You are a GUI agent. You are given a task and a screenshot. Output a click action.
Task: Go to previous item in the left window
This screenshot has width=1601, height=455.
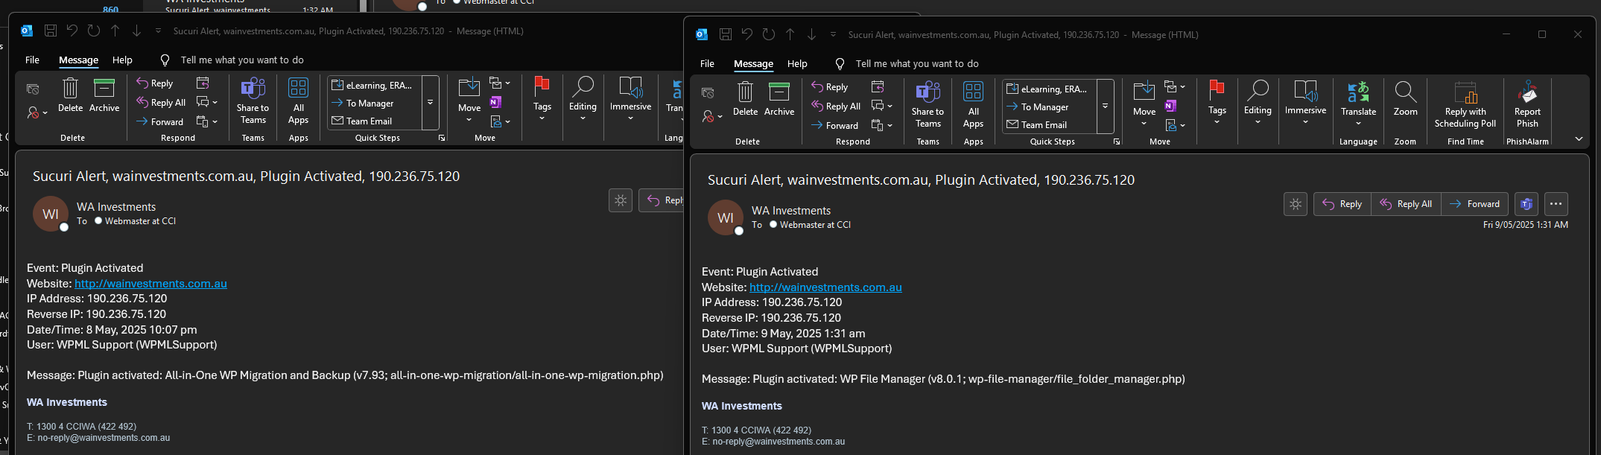tap(115, 31)
